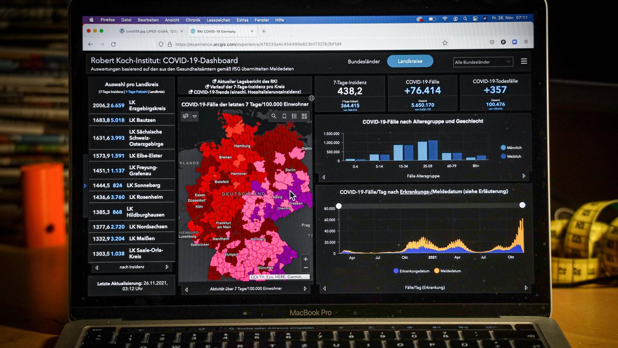Toggle Erkrankungsdatum series in legend
Screen dimensions: 618x348
411,271
